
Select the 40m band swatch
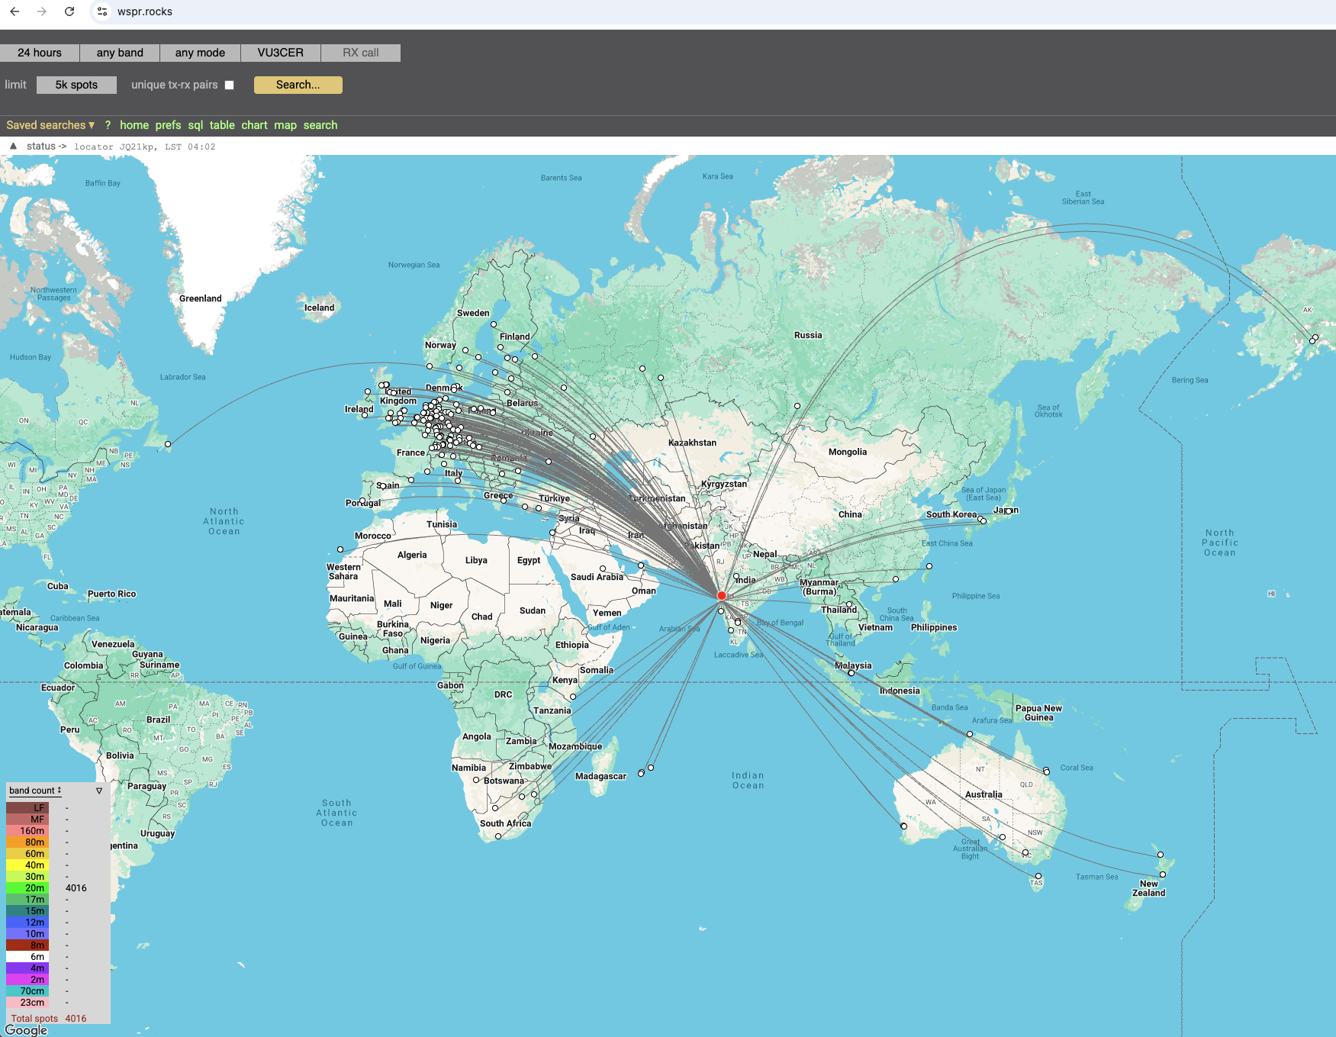[x=27, y=865]
